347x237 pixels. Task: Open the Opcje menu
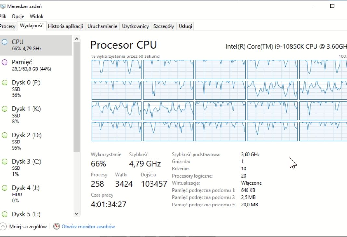click(18, 16)
